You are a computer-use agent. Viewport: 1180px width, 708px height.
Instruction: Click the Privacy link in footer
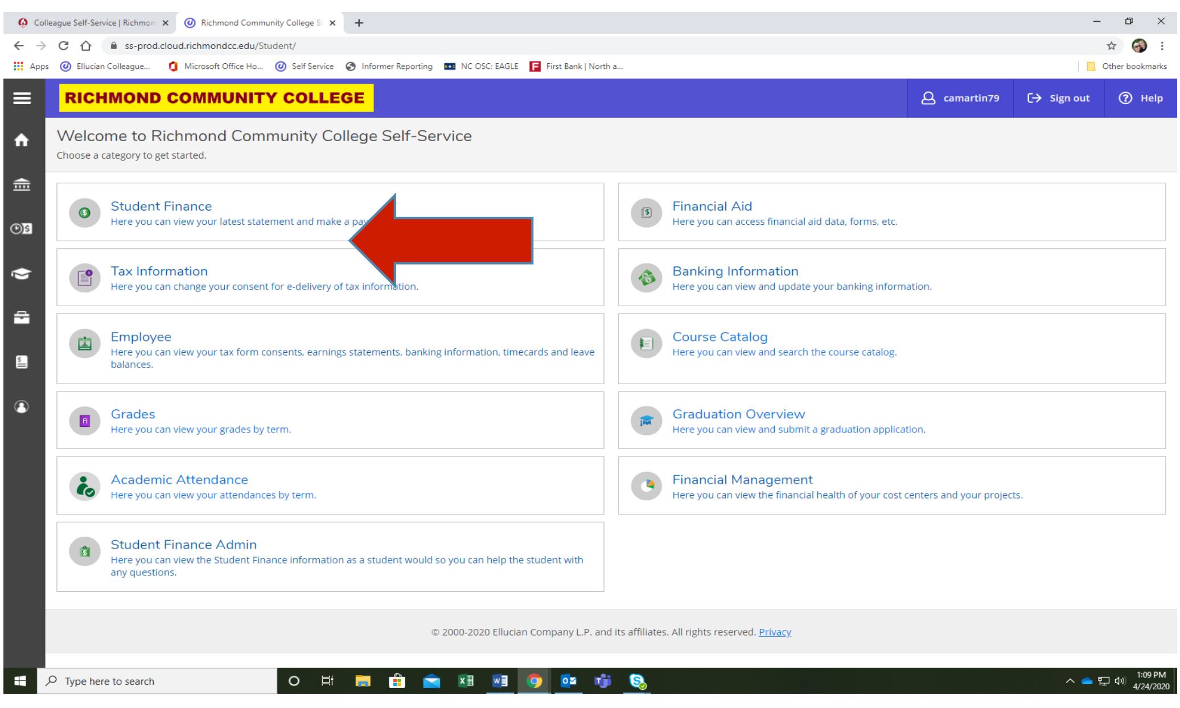pos(775,632)
